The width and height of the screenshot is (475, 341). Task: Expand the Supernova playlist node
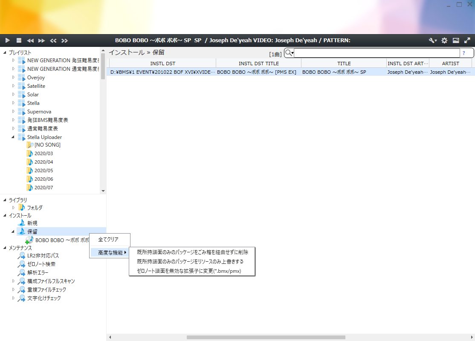pyautogui.click(x=13, y=111)
